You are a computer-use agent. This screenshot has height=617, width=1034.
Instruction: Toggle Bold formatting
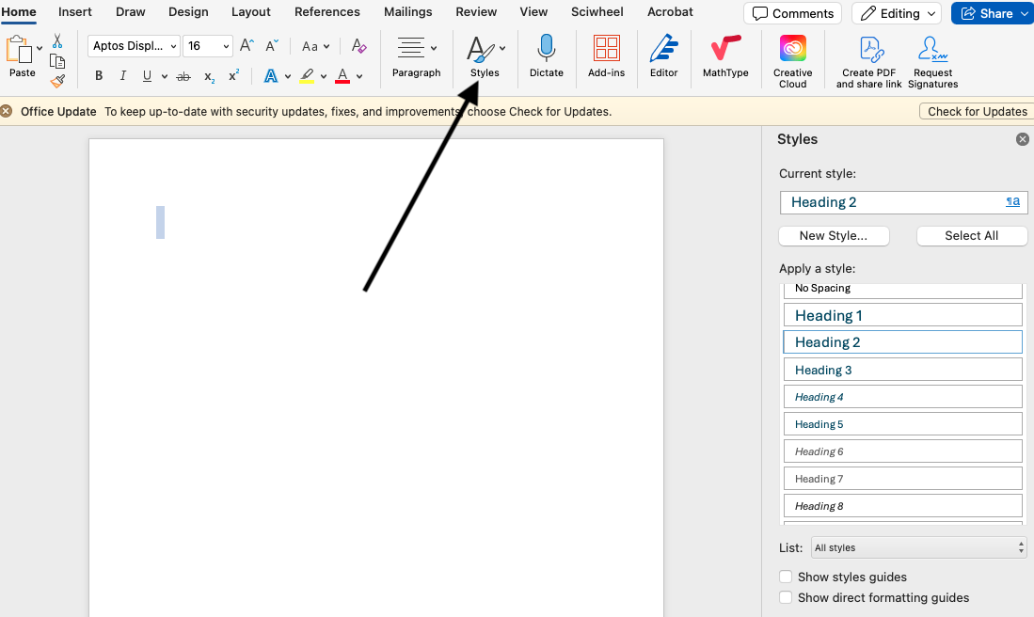(99, 76)
